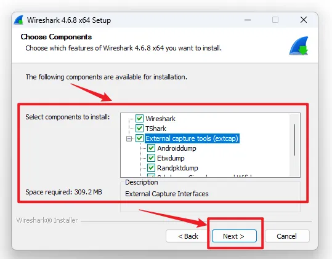Uncheck the TShark component checkbox
The image size is (332, 259).
point(139,128)
